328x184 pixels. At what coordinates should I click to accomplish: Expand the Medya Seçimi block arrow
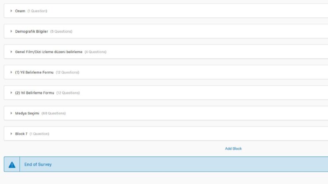[x=11, y=113]
